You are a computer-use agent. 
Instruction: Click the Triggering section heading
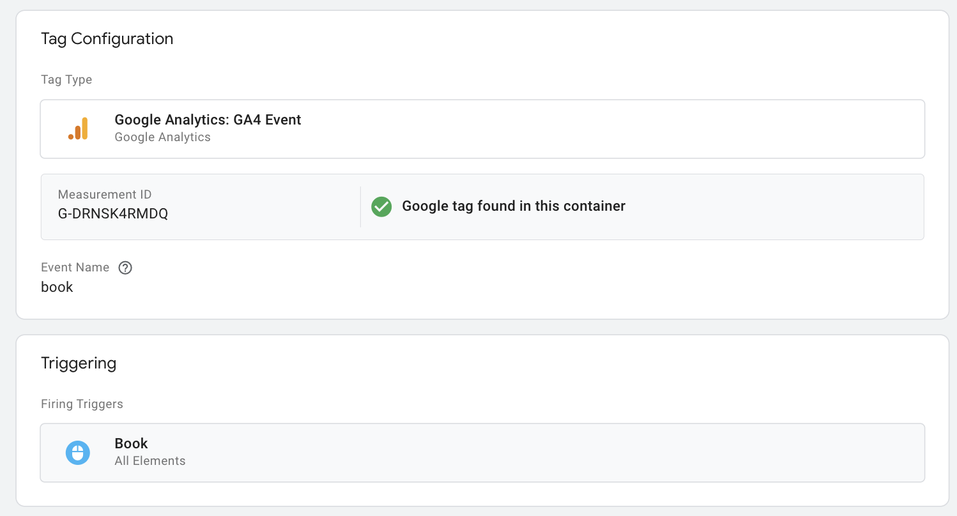tap(79, 363)
